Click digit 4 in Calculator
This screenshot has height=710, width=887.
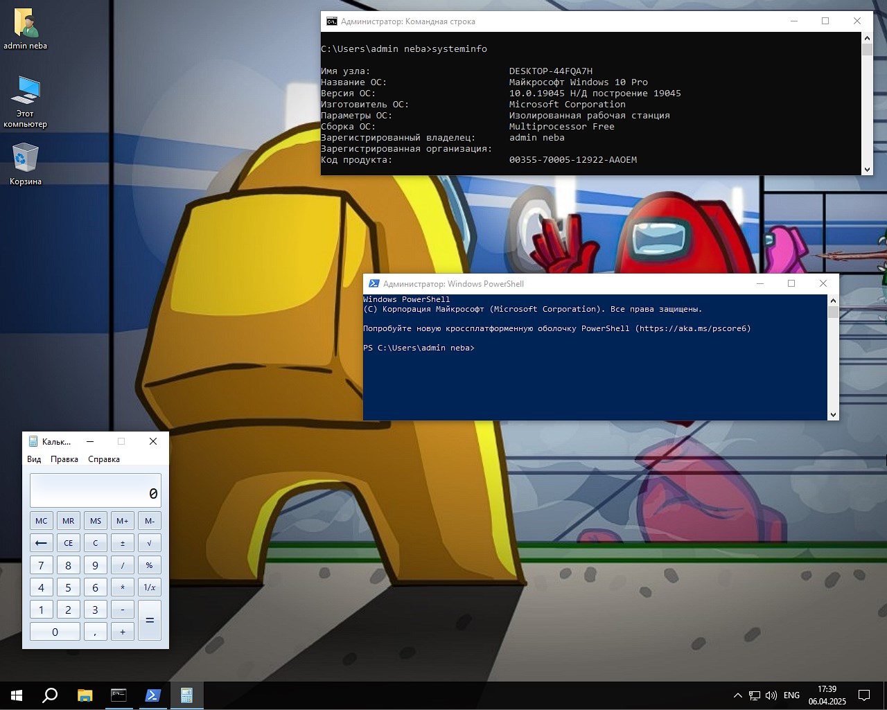[42, 587]
